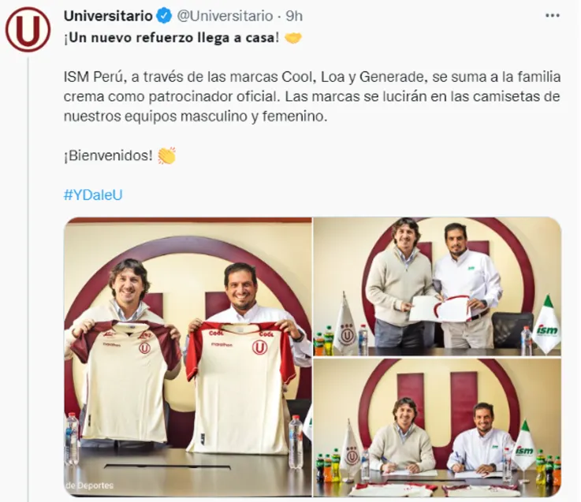Click the #YDaleU hashtag
The image size is (581, 502).
pos(93,195)
